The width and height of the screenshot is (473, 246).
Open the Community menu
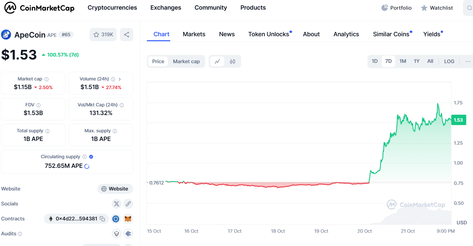click(211, 8)
